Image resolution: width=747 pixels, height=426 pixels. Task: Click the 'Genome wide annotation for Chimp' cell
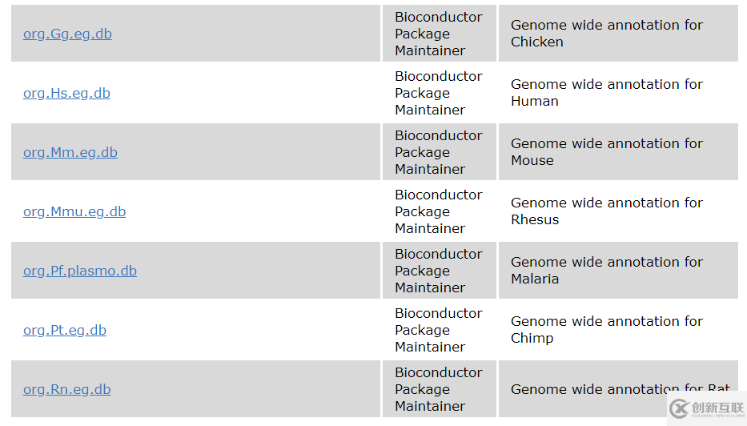pyautogui.click(x=606, y=330)
